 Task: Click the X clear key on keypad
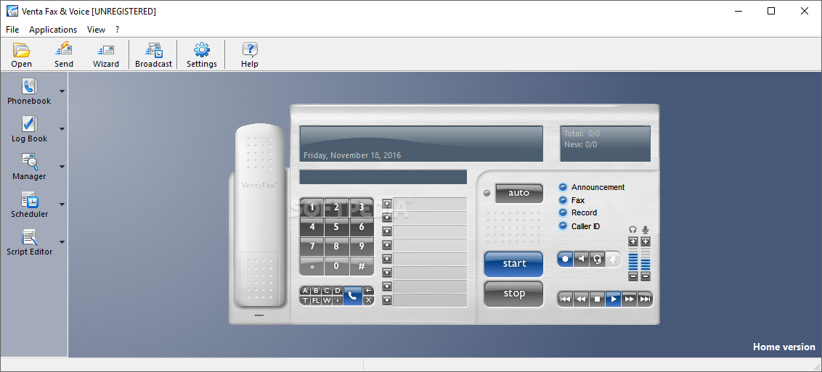pyautogui.click(x=368, y=300)
